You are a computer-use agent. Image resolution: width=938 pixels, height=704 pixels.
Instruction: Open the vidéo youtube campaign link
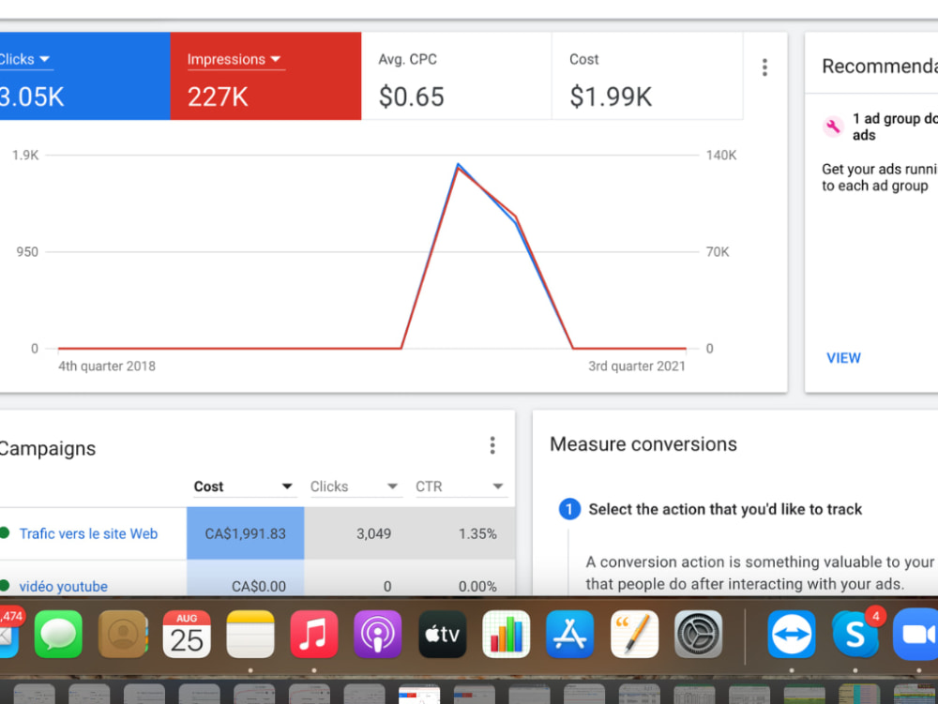(x=64, y=586)
